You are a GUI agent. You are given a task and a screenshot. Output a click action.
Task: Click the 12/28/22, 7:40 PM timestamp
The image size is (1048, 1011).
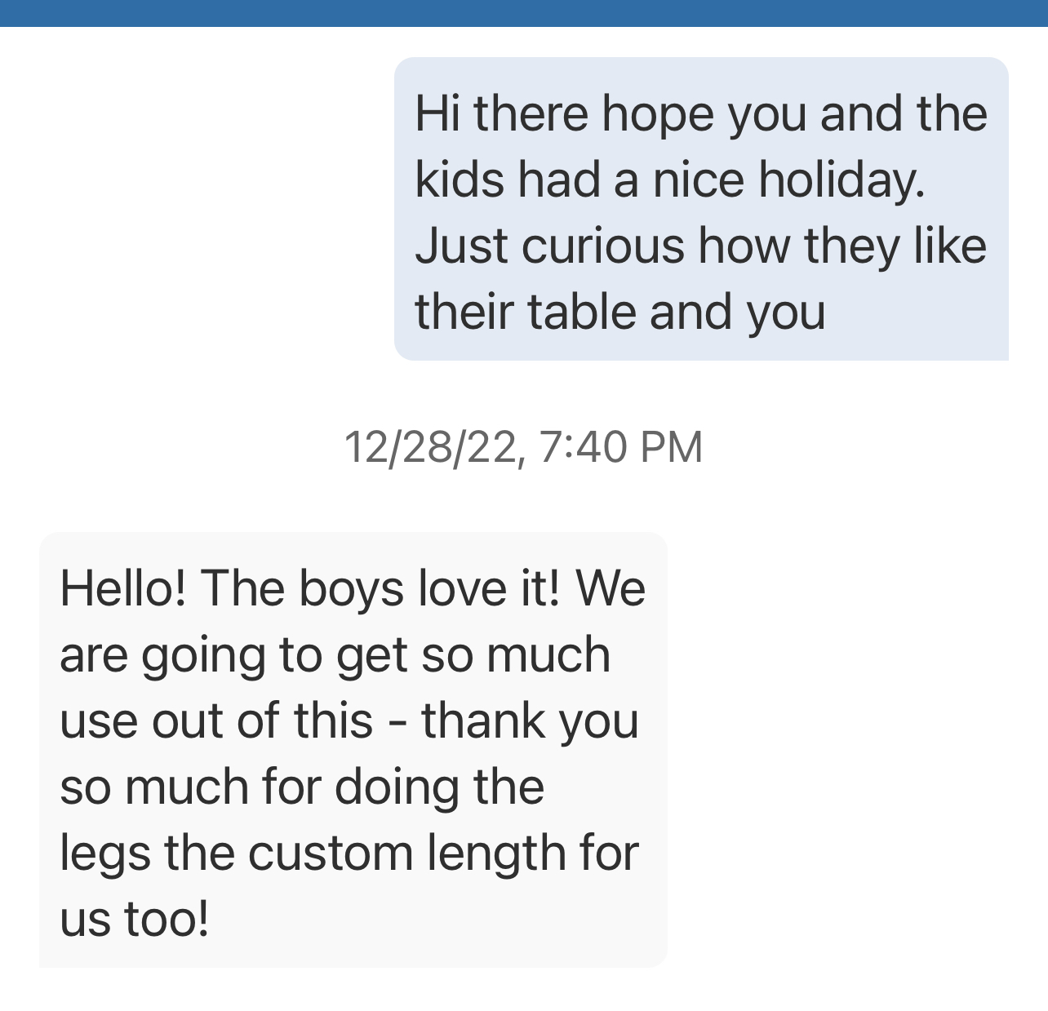(523, 447)
